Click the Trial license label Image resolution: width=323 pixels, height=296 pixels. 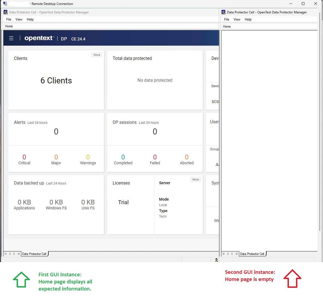coord(123,202)
